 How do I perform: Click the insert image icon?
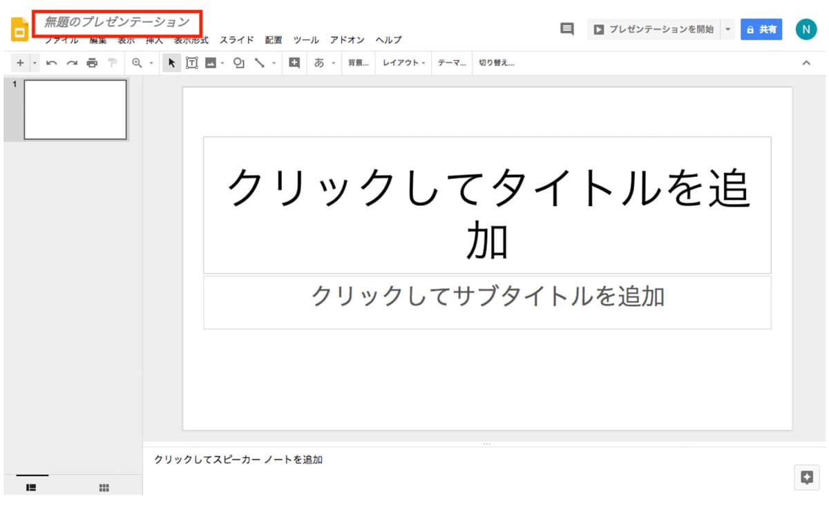211,63
